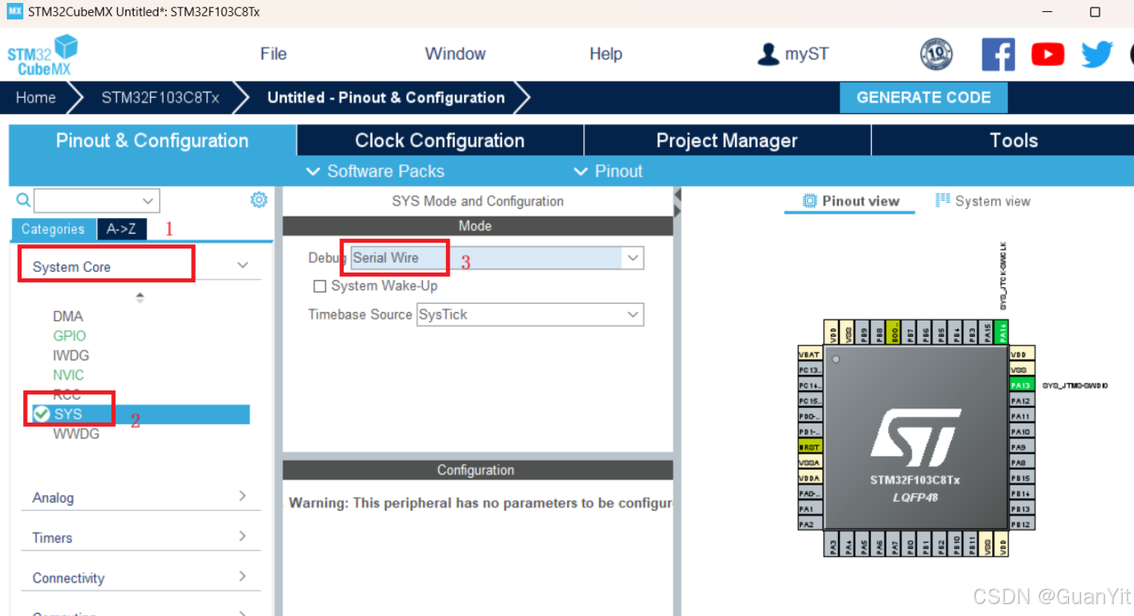The height and width of the screenshot is (616, 1134).
Task: Select the PB15 pin on the chip
Action: pos(1021,478)
